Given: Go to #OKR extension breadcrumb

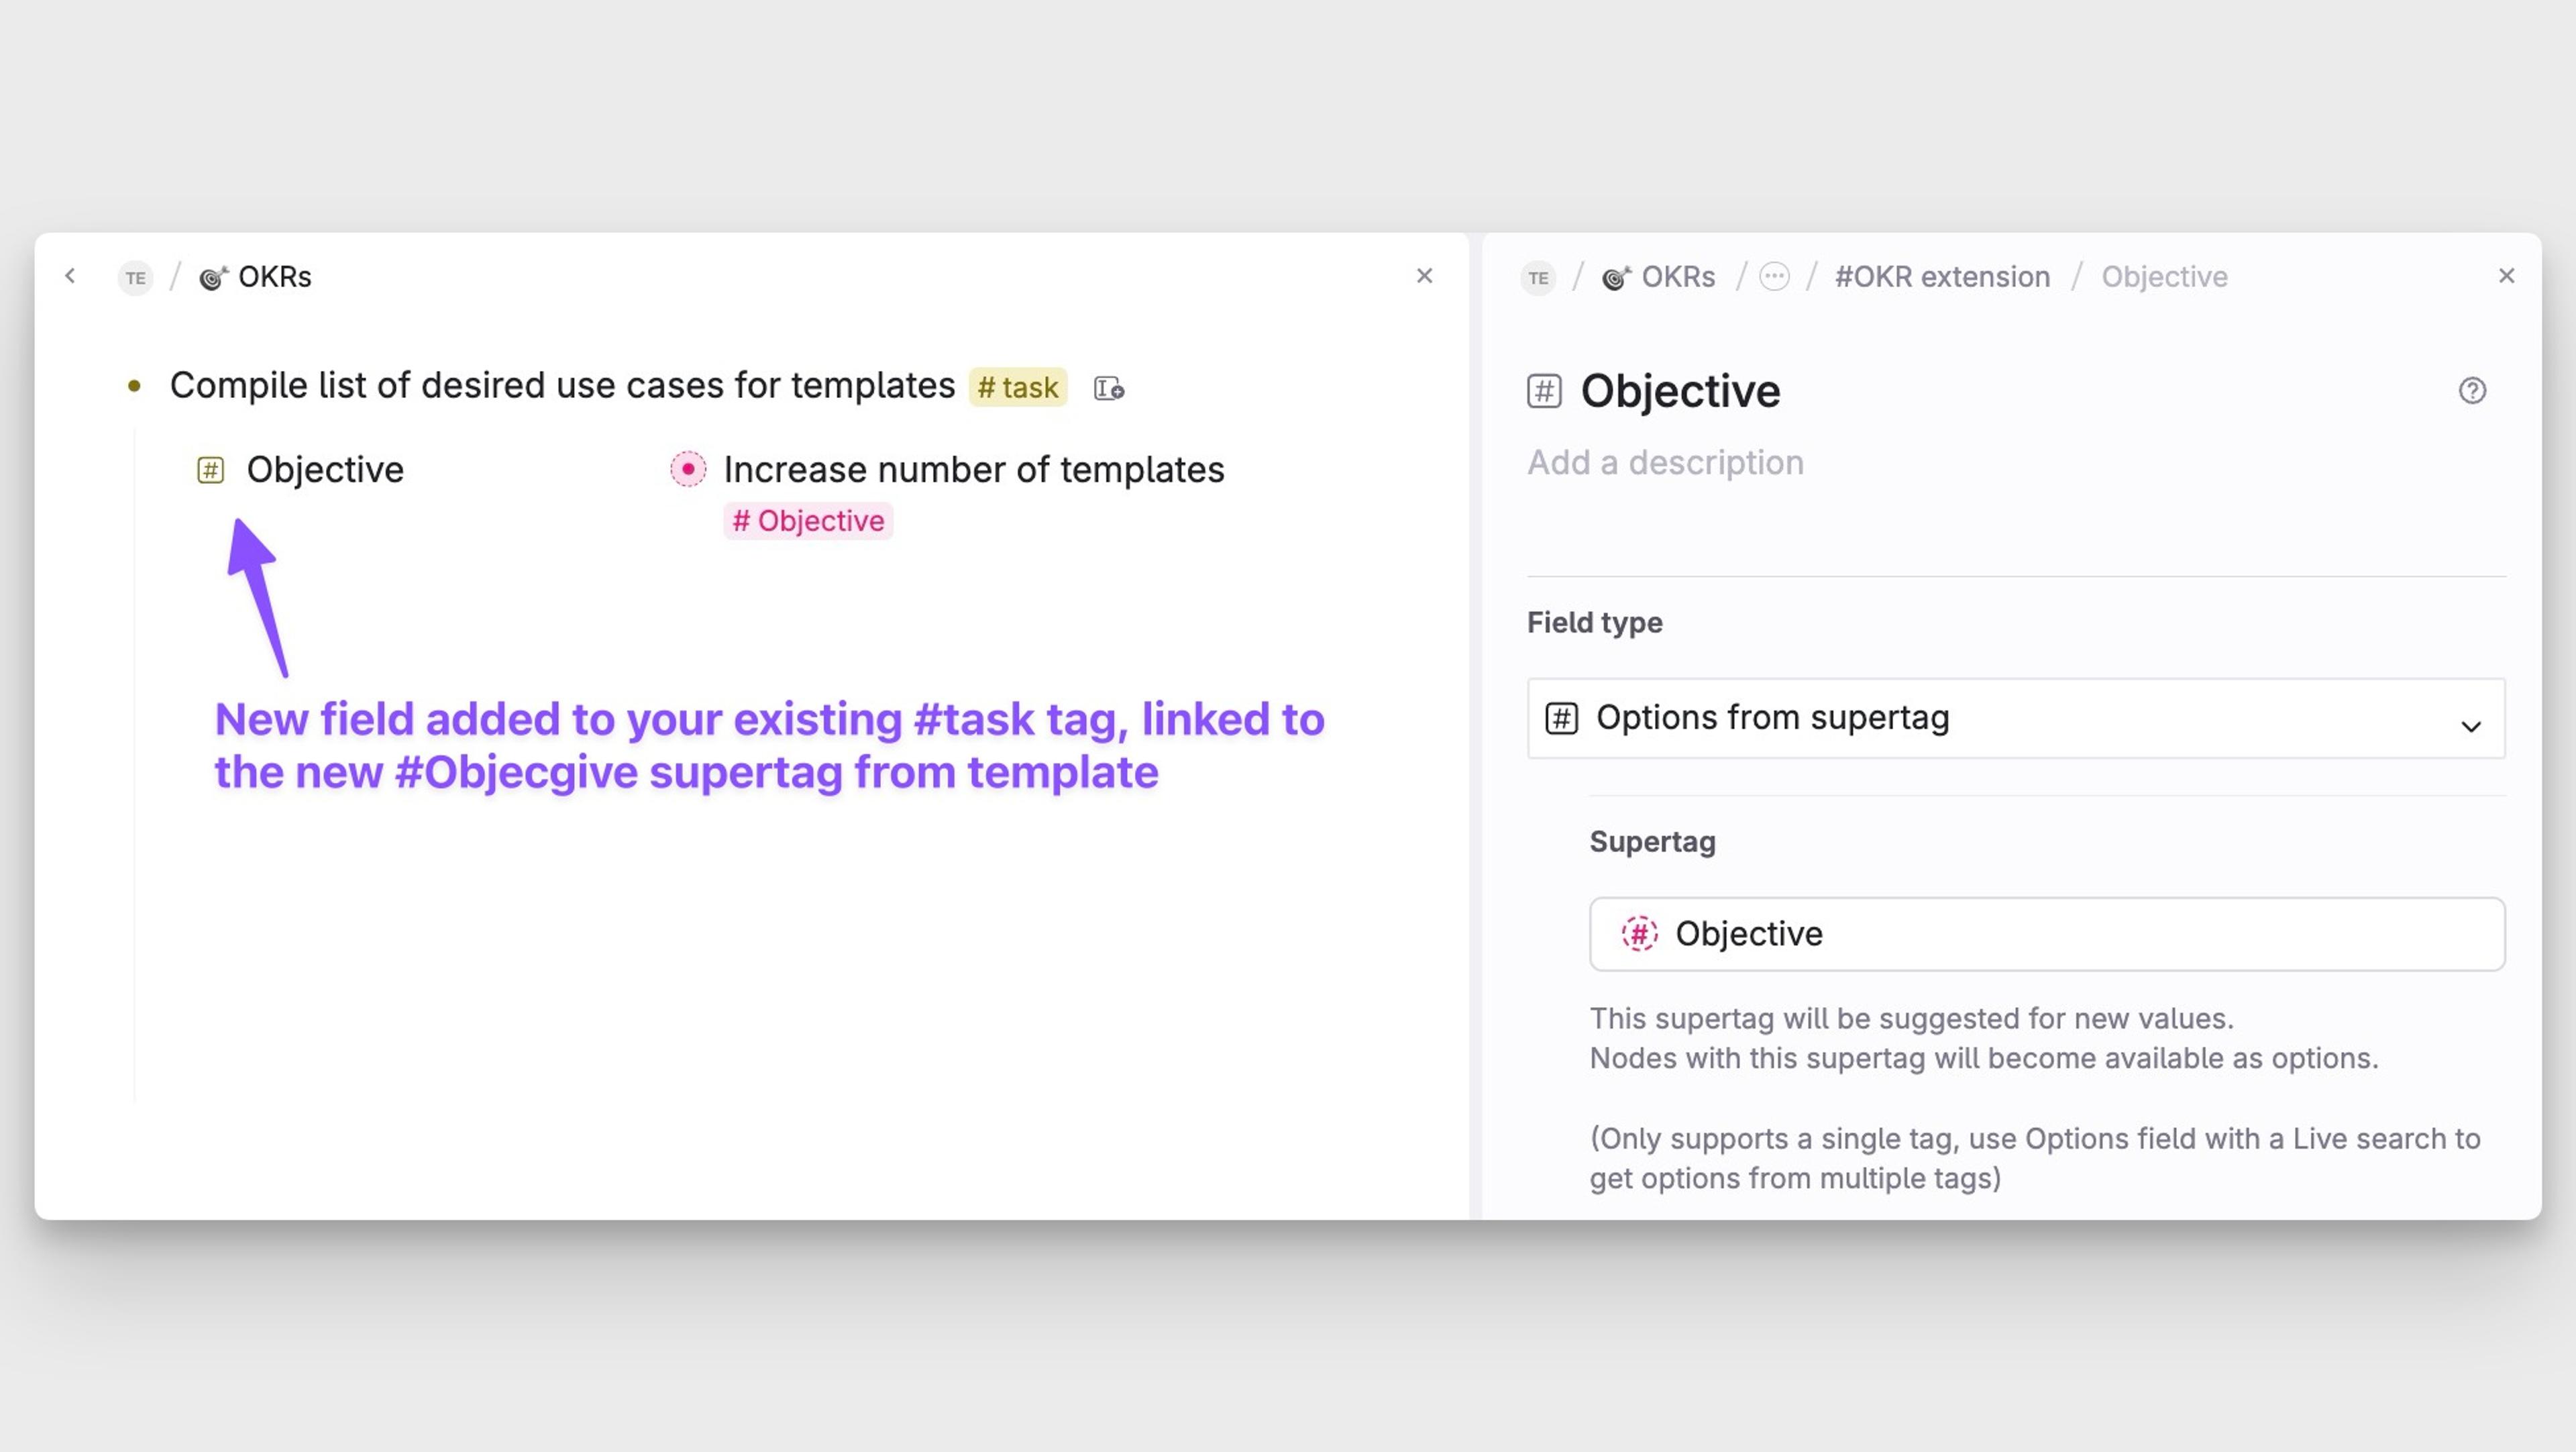Looking at the screenshot, I should [1942, 277].
